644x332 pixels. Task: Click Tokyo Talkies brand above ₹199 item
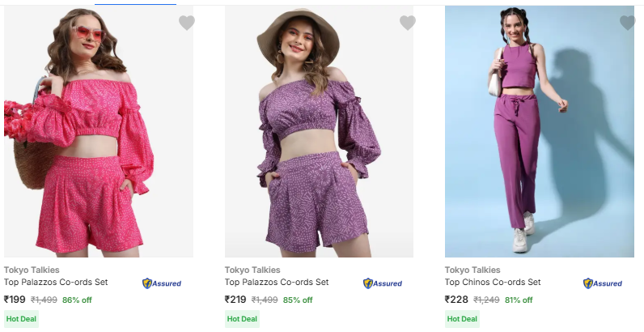click(x=32, y=270)
